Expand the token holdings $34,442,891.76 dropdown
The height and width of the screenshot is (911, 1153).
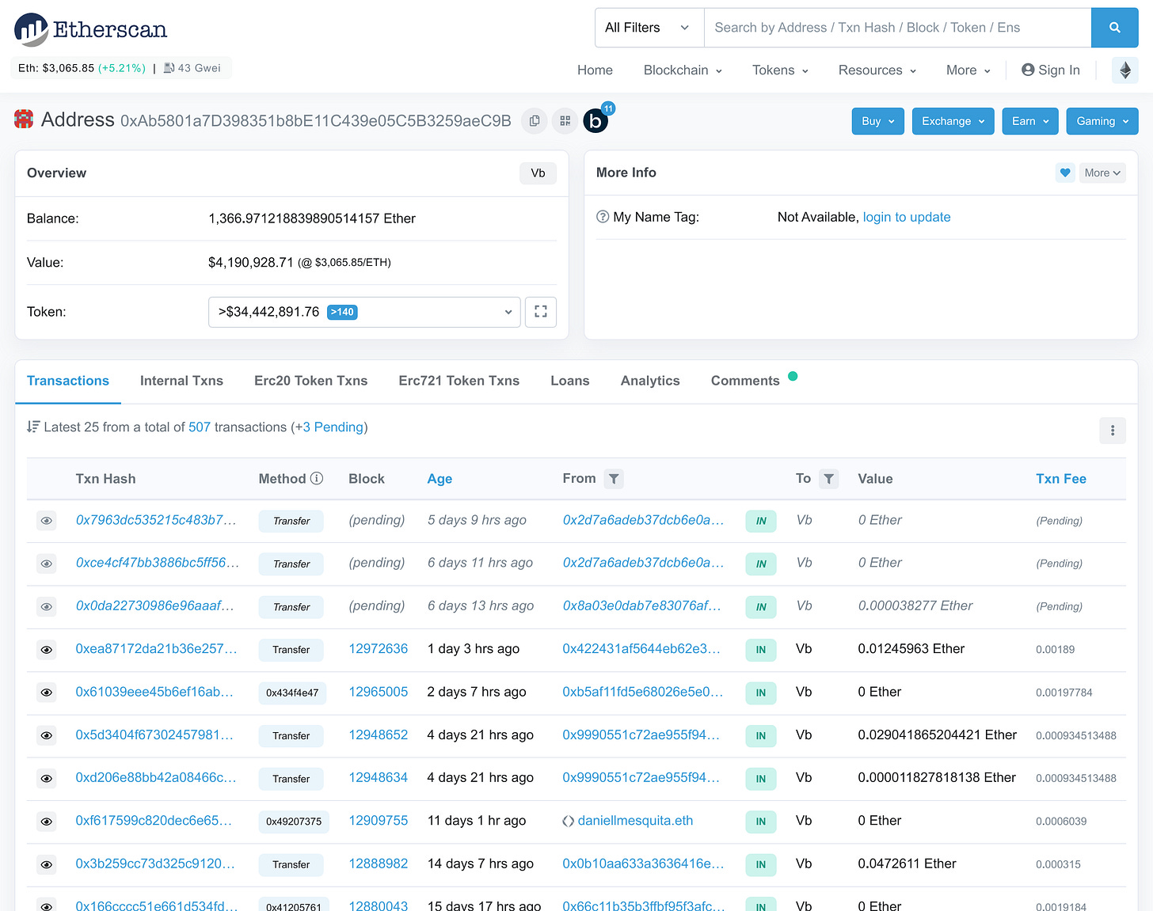(x=364, y=312)
